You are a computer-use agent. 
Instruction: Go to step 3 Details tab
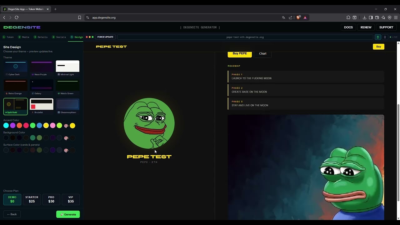point(41,37)
